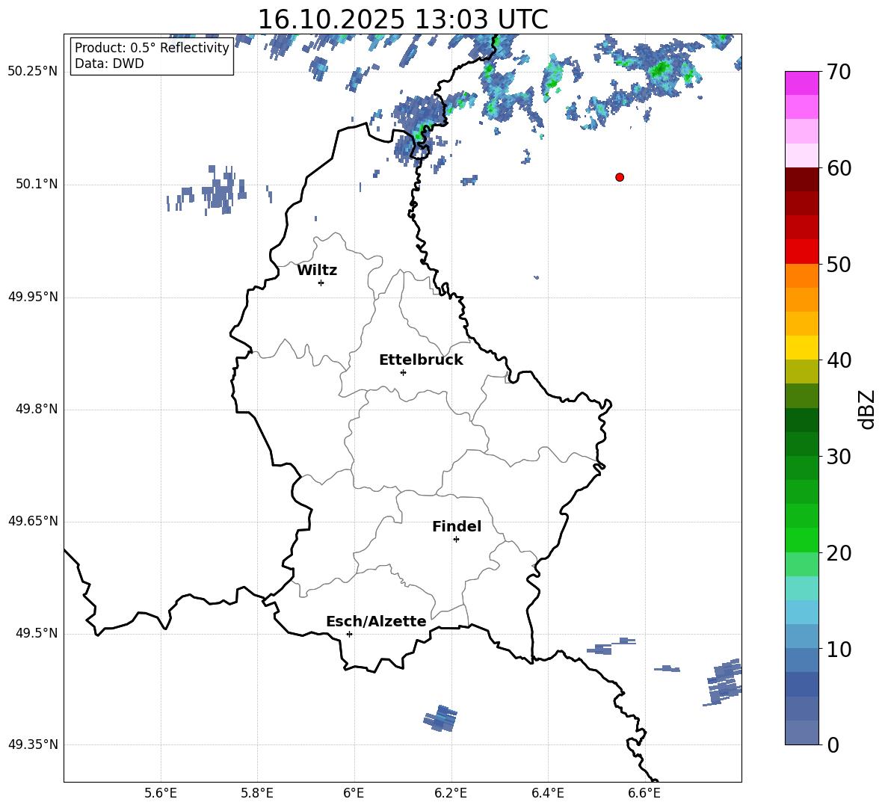This screenshot has height=808, width=885.
Task: Click the Esch/Alzette station cross marker
Action: (349, 634)
